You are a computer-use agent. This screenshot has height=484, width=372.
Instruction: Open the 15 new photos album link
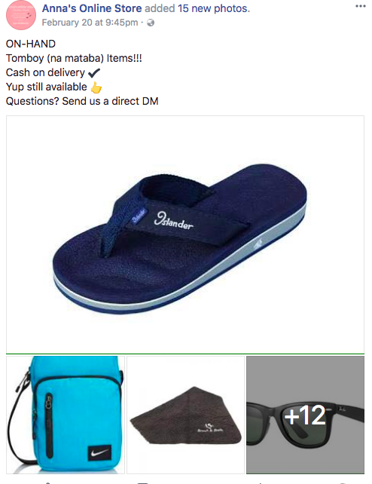(214, 8)
